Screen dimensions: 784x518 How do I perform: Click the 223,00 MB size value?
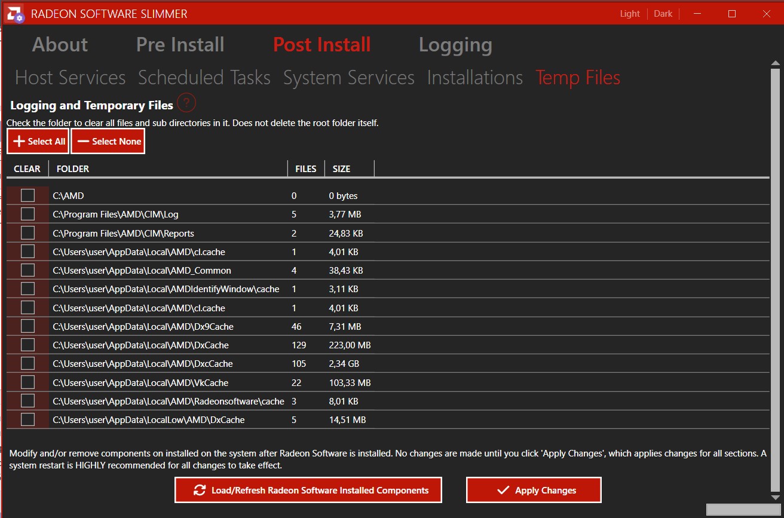pos(350,345)
